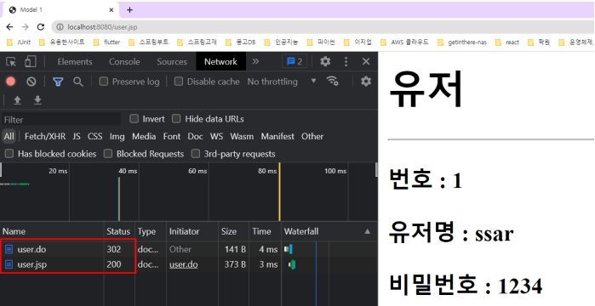The width and height of the screenshot is (595, 306).
Task: Import HAR file upload icon
Action: [x=18, y=100]
